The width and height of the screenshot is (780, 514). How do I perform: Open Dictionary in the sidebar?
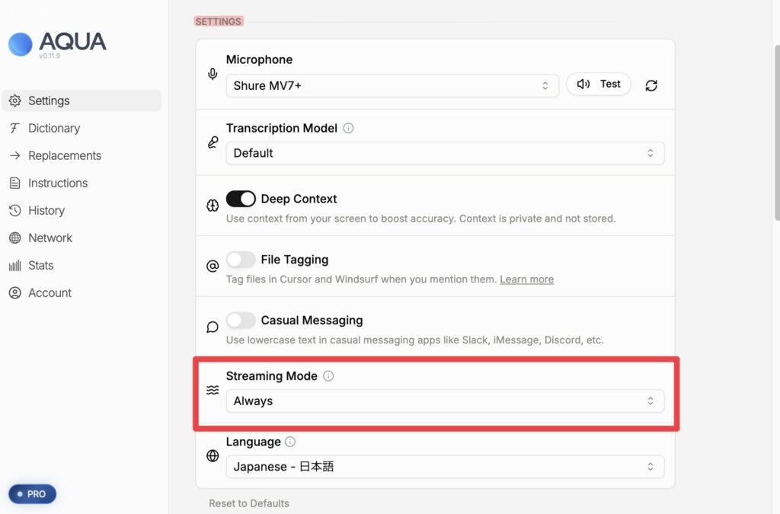(x=54, y=128)
